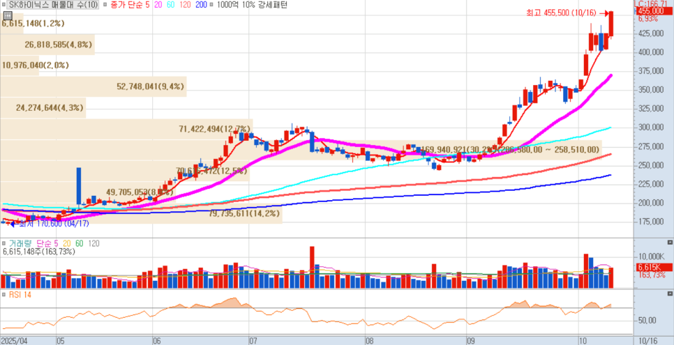Select the blue 200 moving average label
The image size is (674, 345).
tap(201, 5)
